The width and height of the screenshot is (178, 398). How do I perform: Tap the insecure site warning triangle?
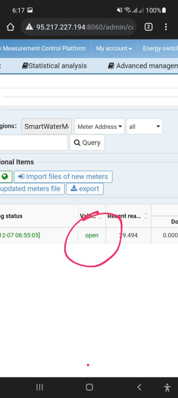[29, 27]
